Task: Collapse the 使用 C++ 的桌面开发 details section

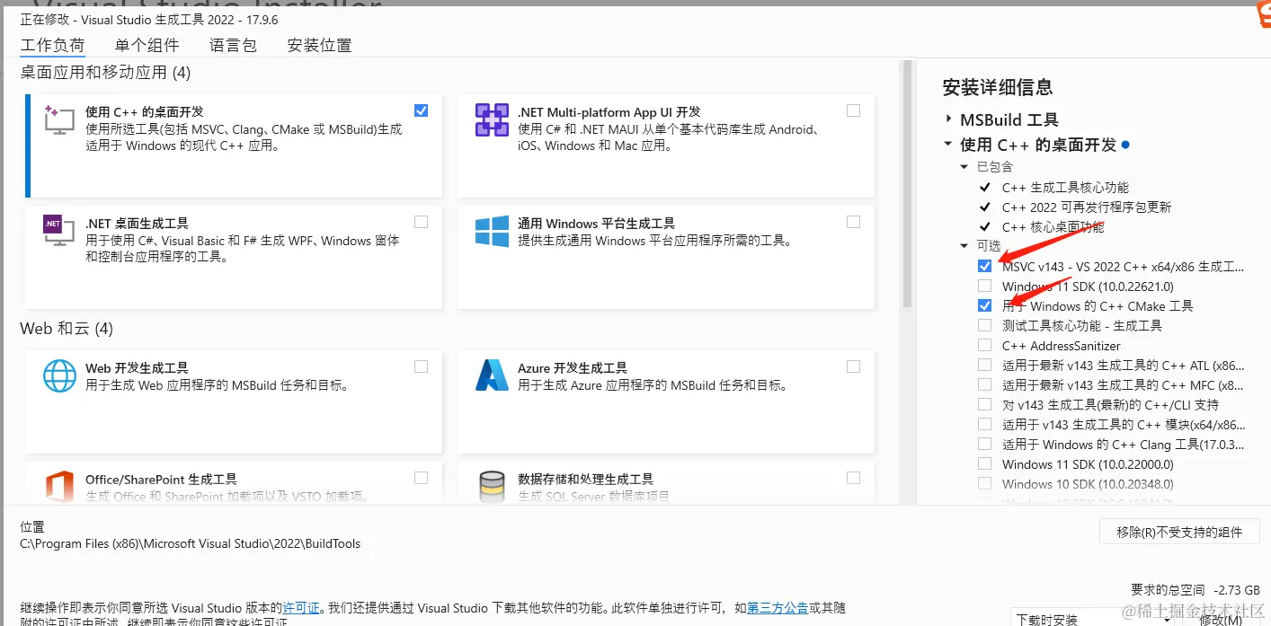Action: coord(948,144)
